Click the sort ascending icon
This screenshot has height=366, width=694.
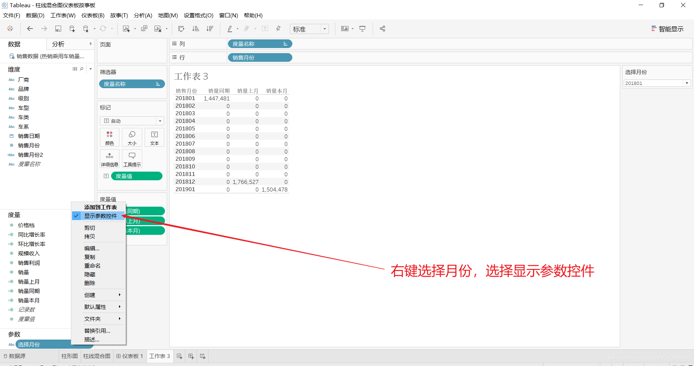pos(195,29)
